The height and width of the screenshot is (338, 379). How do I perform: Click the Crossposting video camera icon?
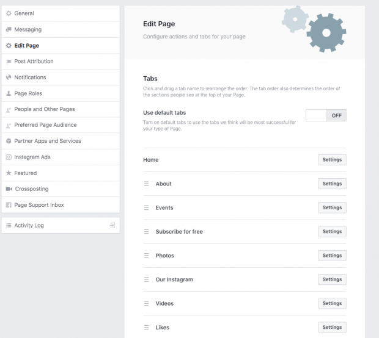(9, 189)
